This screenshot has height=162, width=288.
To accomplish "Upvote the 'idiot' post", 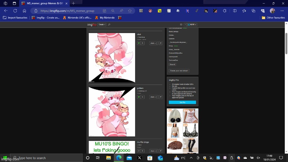I will pyautogui.click(x=139, y=43).
